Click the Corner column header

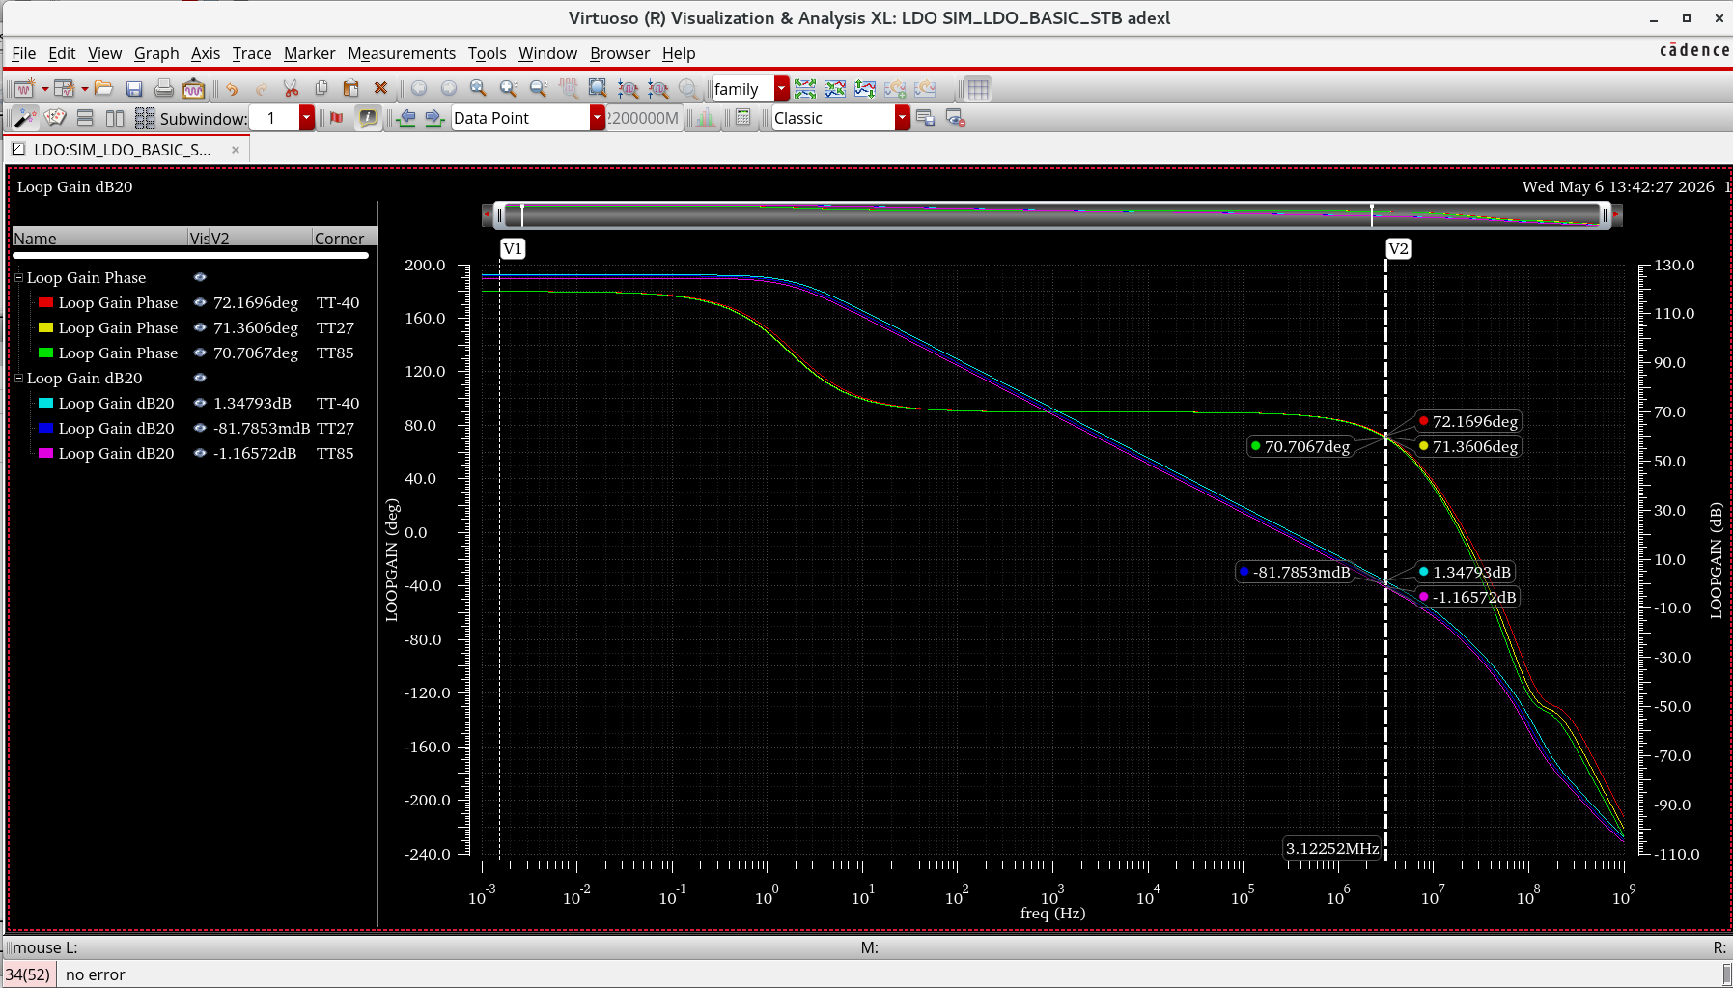tap(344, 239)
